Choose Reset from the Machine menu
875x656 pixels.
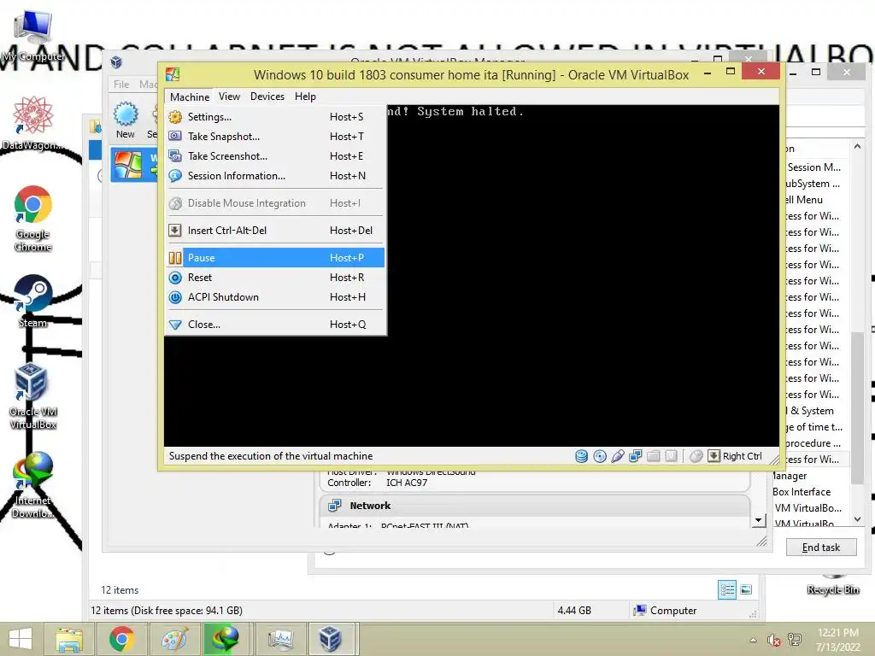pos(275,278)
